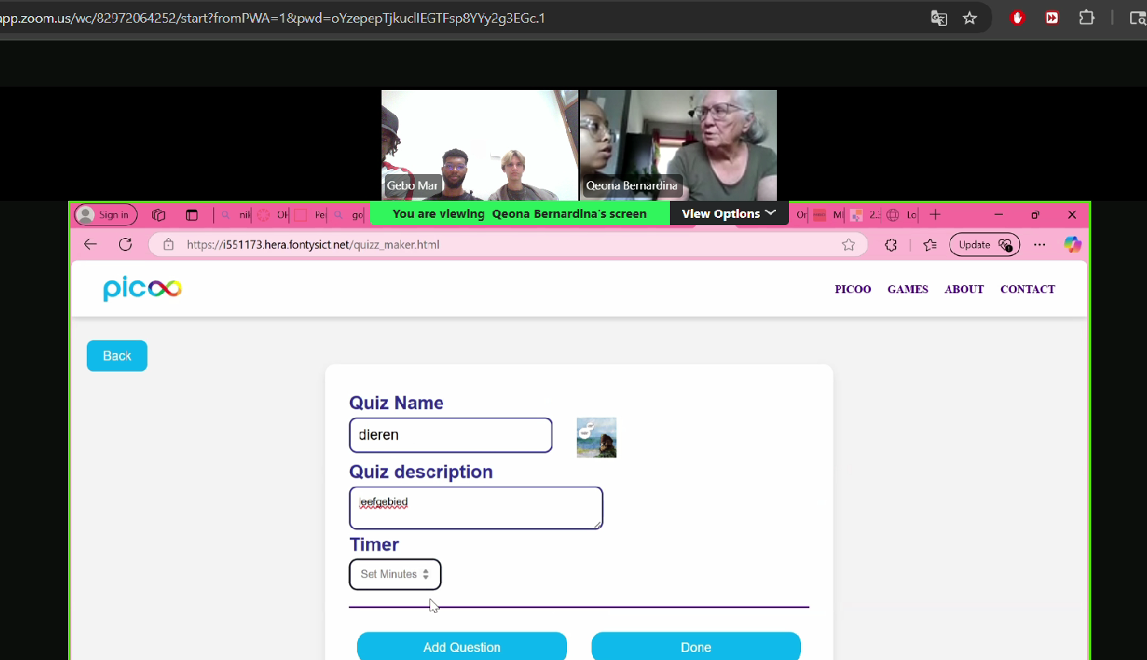Screen dimensions: 1147x660
Task: Click the Google Translate icon in address bar
Action: 939,18
